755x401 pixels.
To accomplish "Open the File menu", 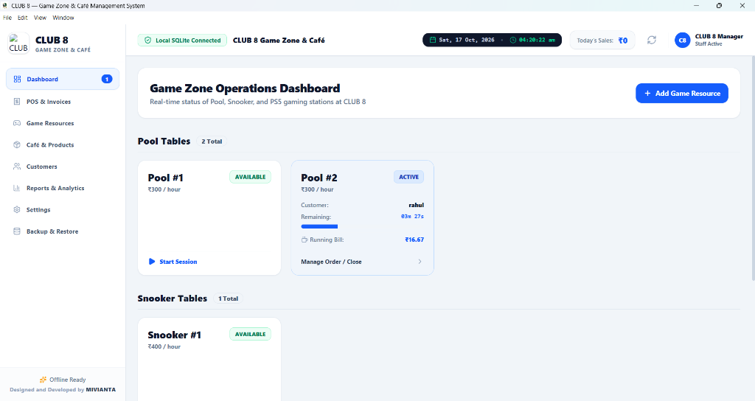I will tap(7, 18).
